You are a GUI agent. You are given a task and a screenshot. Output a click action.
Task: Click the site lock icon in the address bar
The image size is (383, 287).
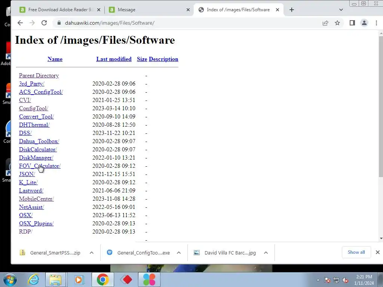coord(59,23)
